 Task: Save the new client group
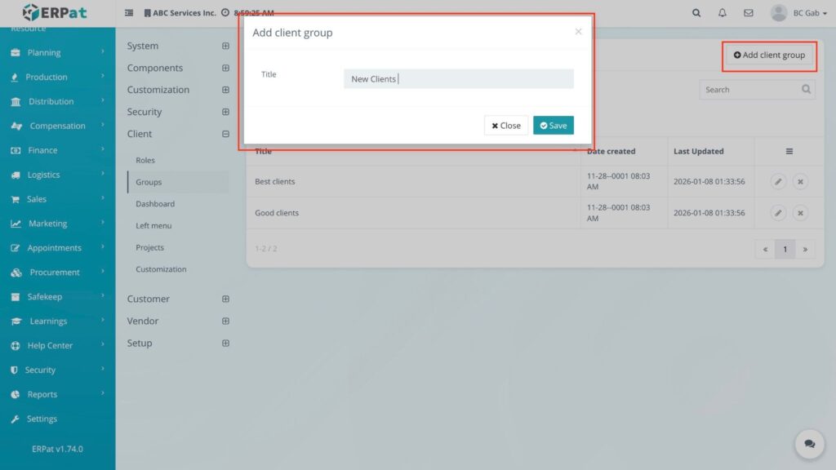click(554, 125)
